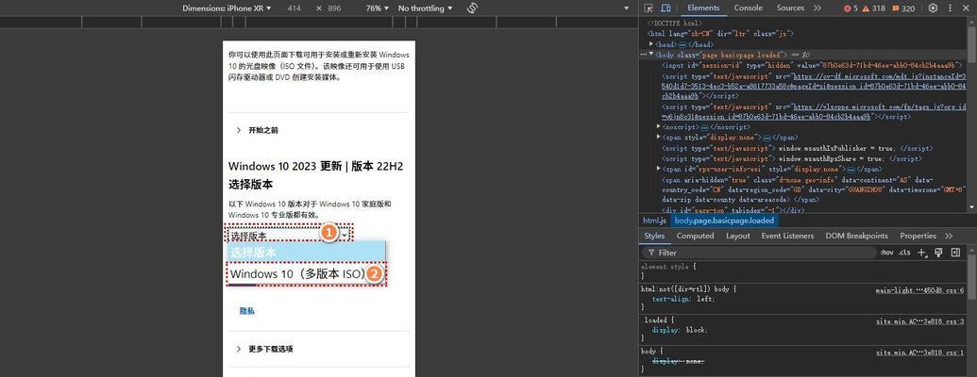Click the warnings count 318 badge
The height and width of the screenshot is (377, 977).
[873, 8]
